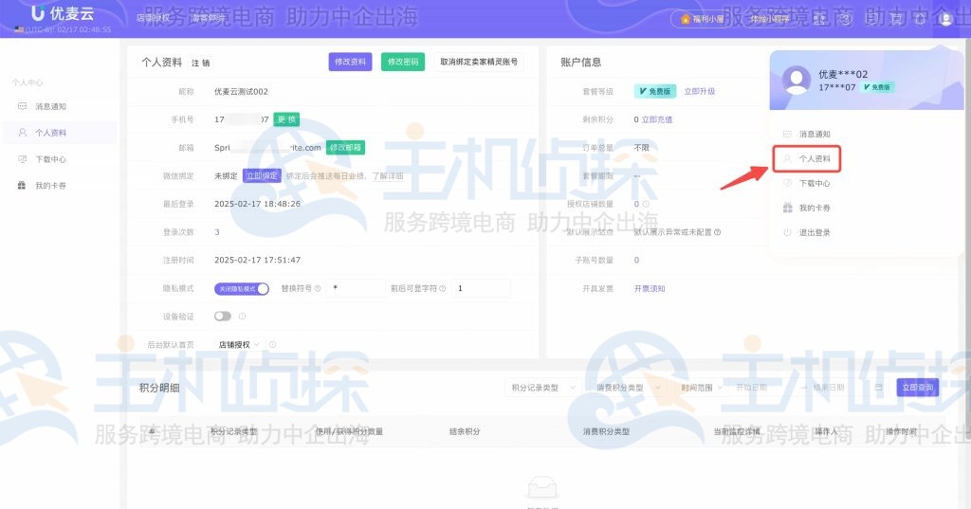Viewport: 971px width, 509px height.
Task: Open the 开票须知 invoice link
Action: tap(650, 288)
